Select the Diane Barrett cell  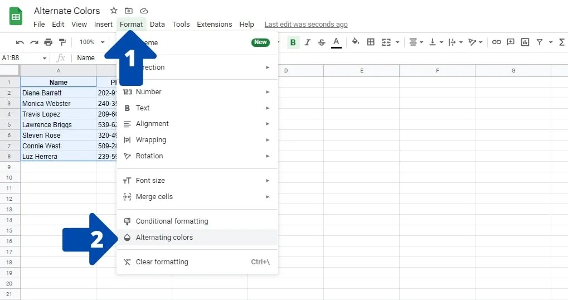[x=59, y=93]
